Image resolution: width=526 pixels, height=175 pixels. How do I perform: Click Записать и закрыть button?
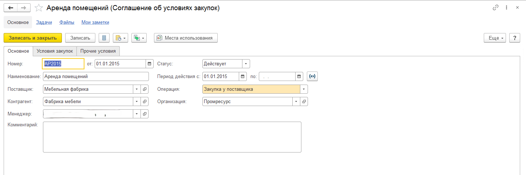pos(33,38)
